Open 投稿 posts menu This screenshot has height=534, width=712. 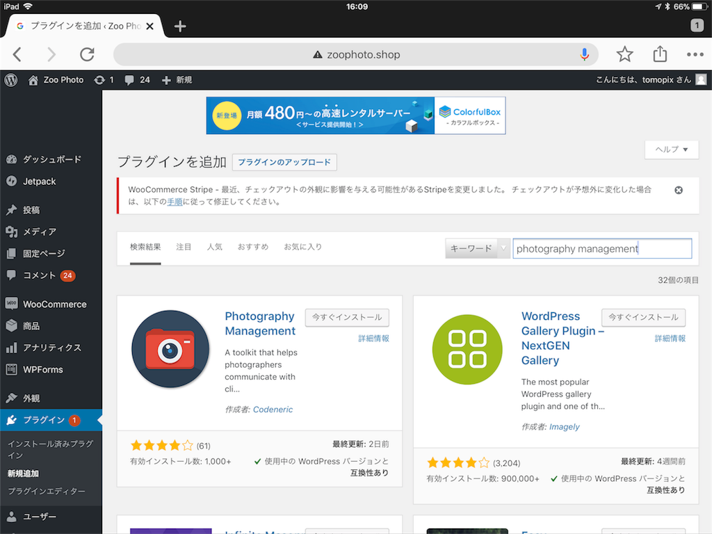(51, 210)
